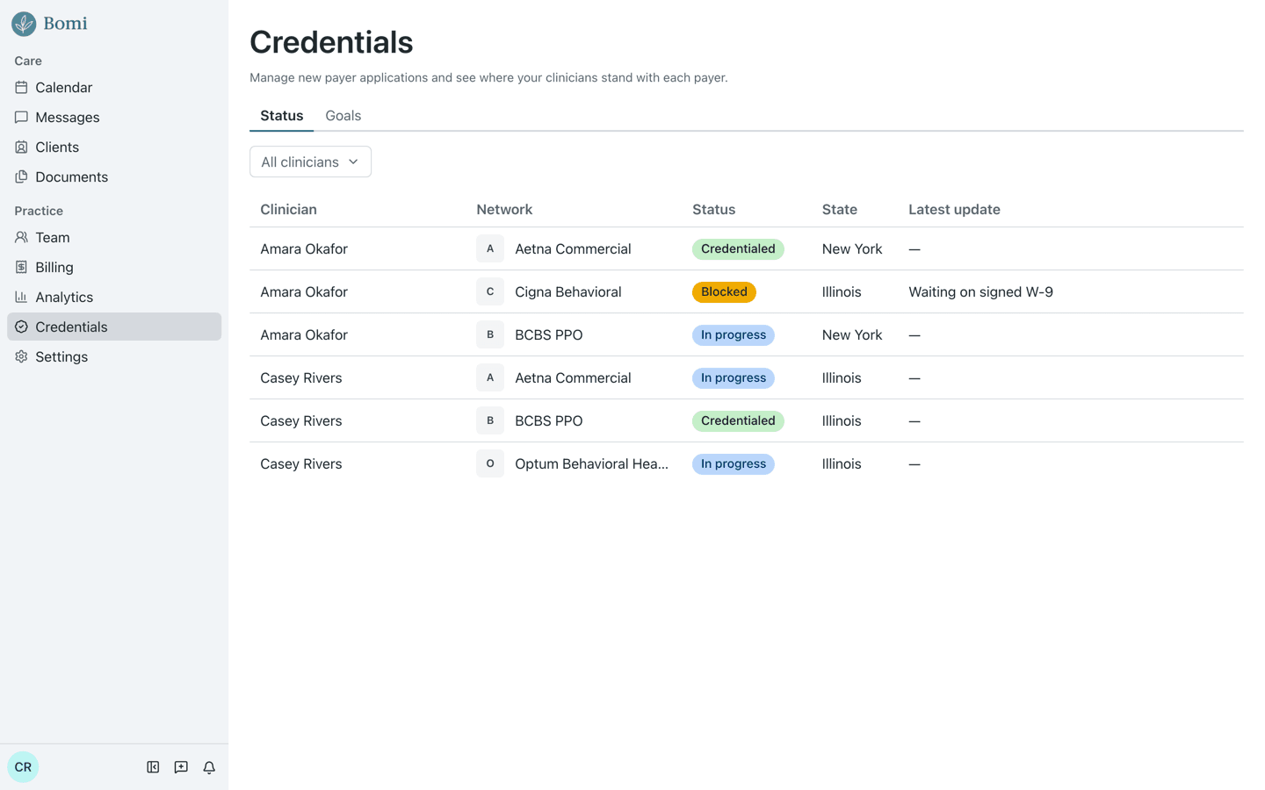1265x790 pixels.
Task: Click the Latest update column header
Action: click(954, 210)
